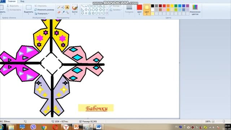Move the zoom slider handle
The width and height of the screenshot is (231, 130).
tap(224, 121)
